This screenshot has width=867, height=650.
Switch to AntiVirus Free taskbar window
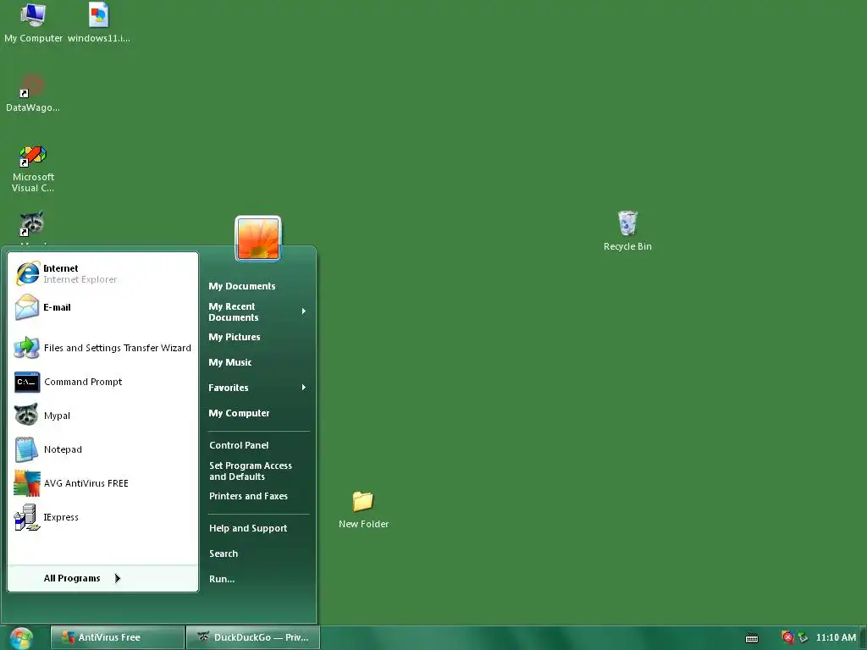(x=117, y=637)
